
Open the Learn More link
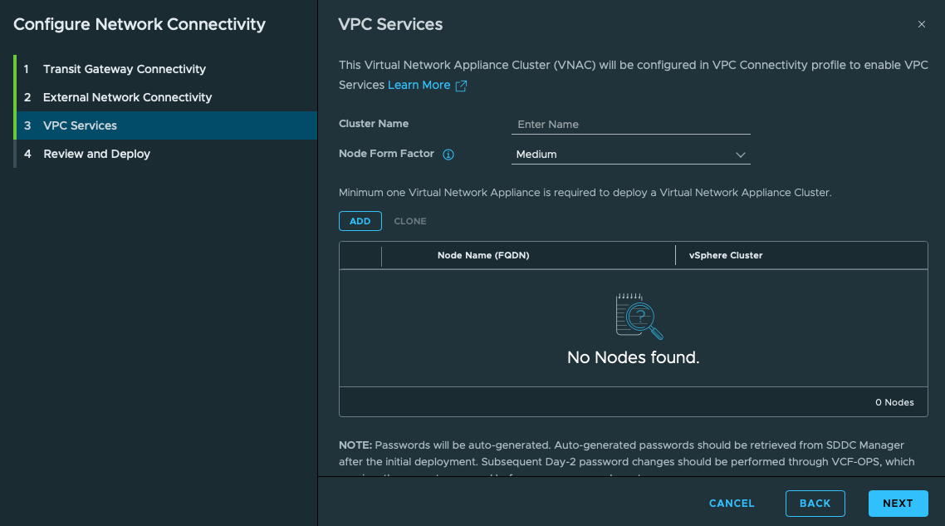[x=419, y=85]
